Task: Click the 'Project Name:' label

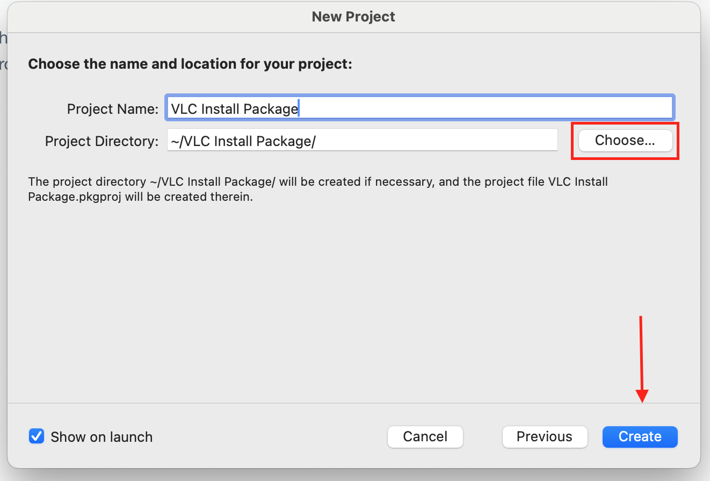Action: [x=112, y=110]
